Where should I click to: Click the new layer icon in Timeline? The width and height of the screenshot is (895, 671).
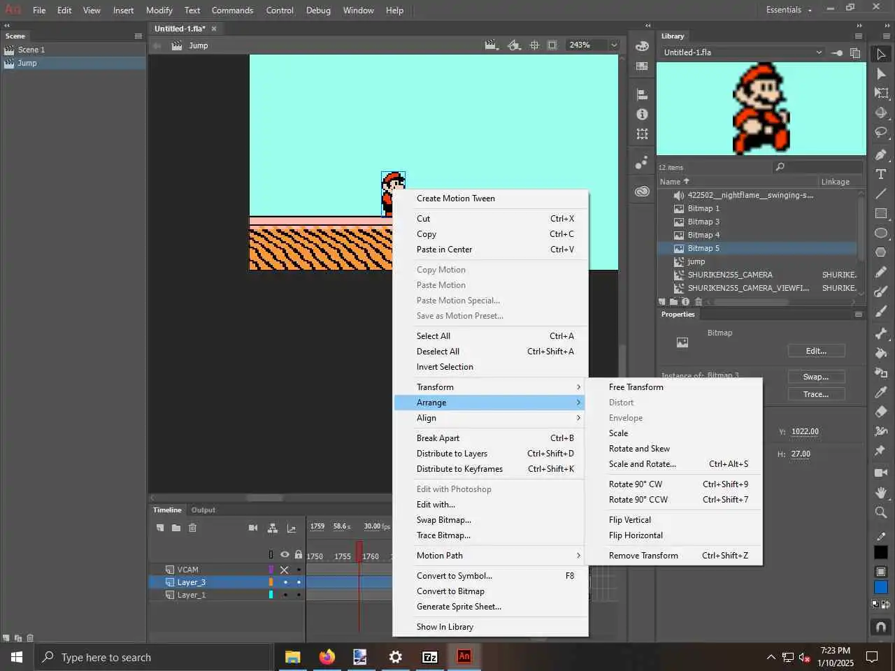[160, 528]
